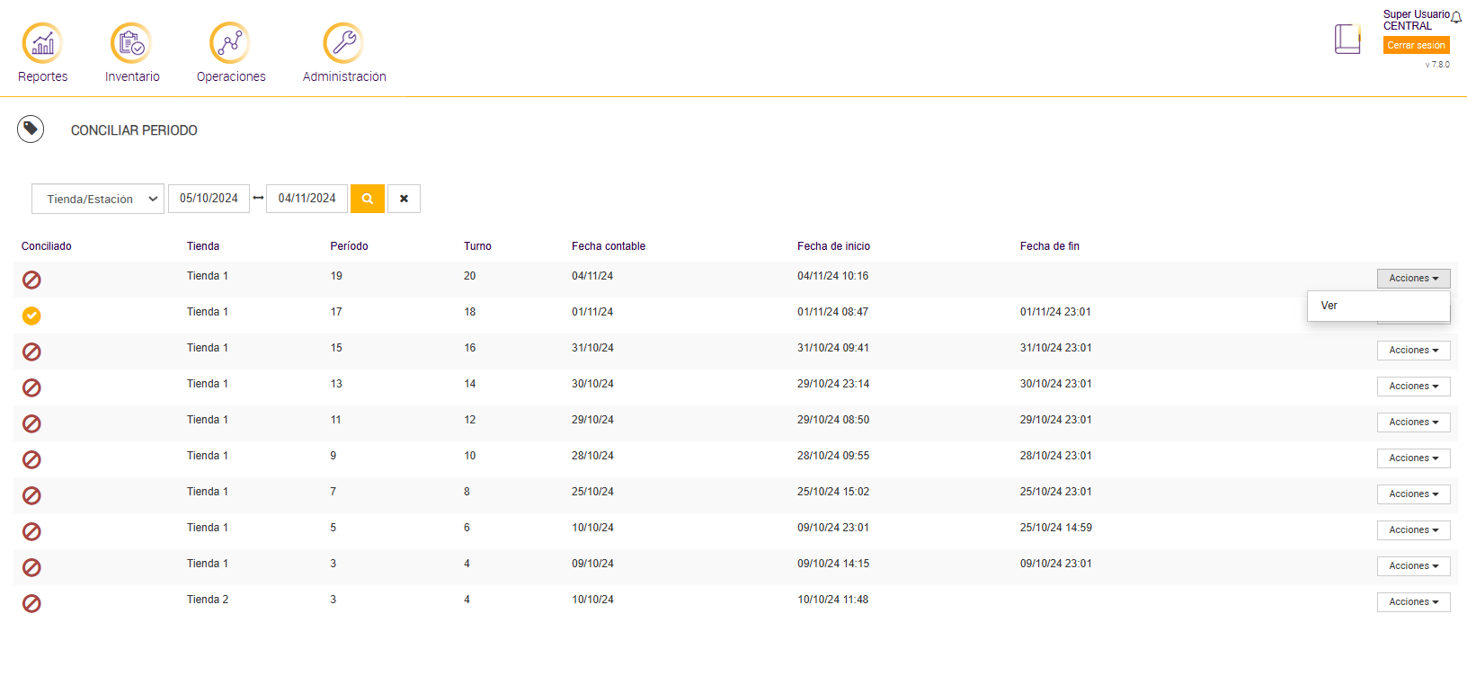
Task: Clear filters with the X button
Action: tap(404, 199)
